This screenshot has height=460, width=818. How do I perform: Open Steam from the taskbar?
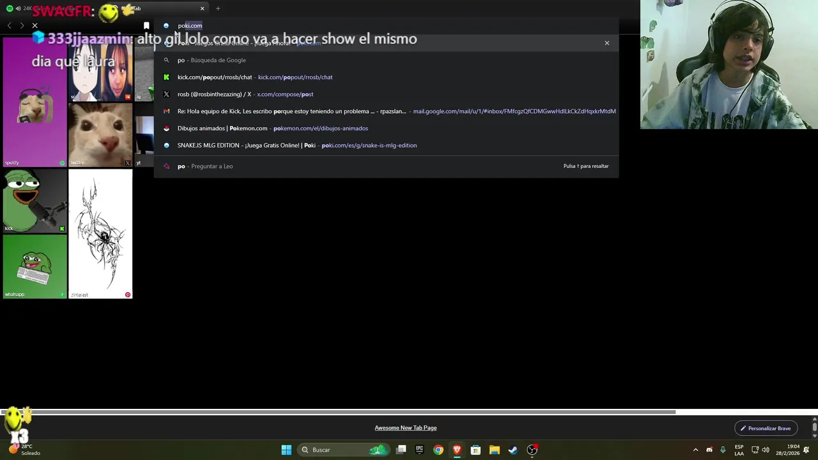[x=513, y=450]
